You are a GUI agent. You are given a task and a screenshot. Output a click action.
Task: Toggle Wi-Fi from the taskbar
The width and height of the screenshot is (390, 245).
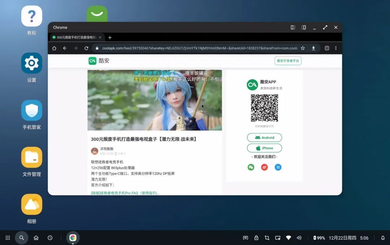[x=288, y=238]
